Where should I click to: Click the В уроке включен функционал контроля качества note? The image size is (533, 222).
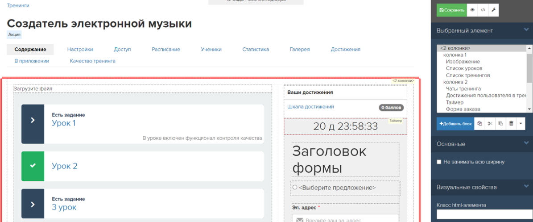pyautogui.click(x=202, y=138)
